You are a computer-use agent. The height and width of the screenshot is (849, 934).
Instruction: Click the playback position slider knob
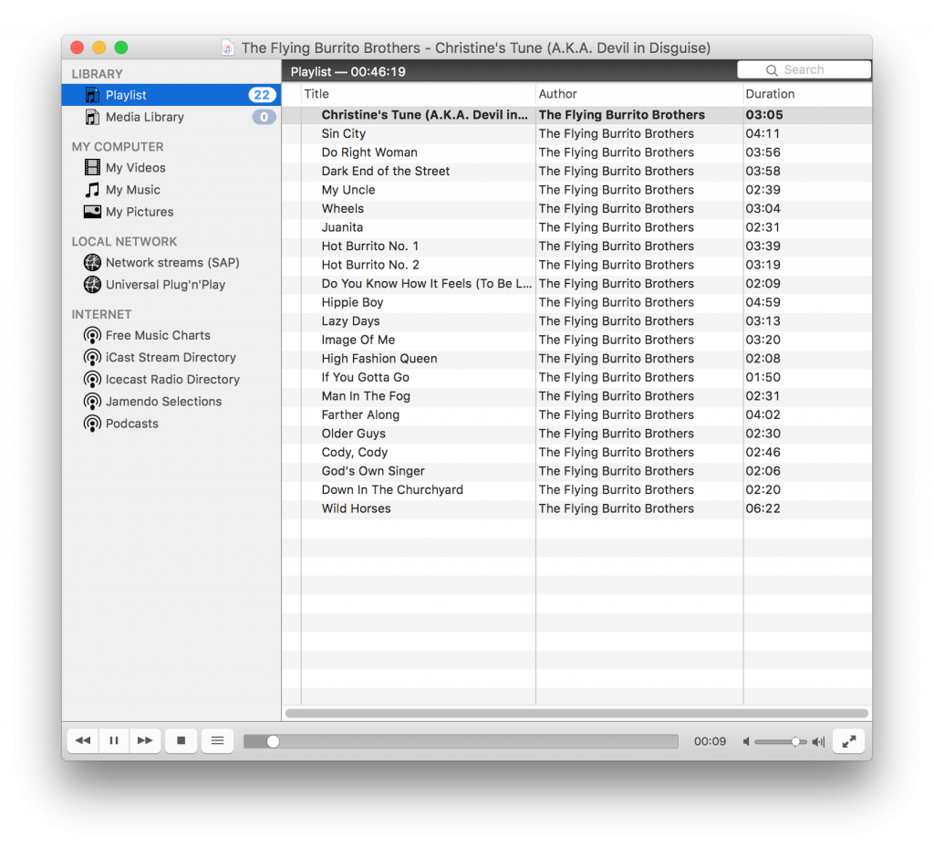[273, 741]
